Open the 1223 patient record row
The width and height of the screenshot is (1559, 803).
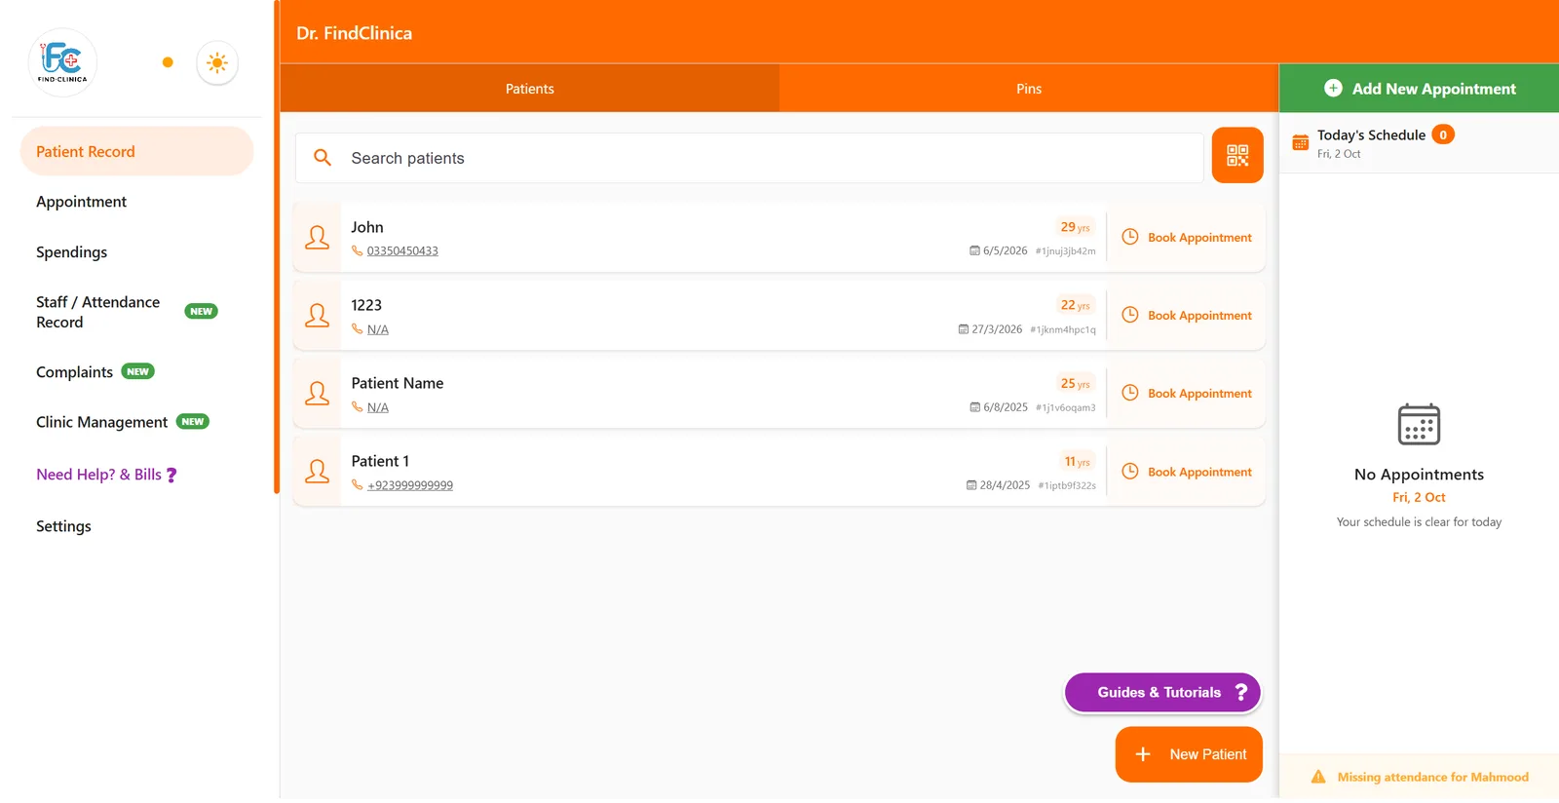pyautogui.click(x=700, y=316)
